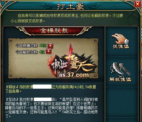Click the 『互动』 log message
This screenshot has width=142, height=122.
pyautogui.click(x=52, y=108)
